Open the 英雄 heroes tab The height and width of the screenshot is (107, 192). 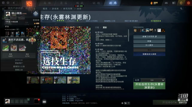[47, 3]
